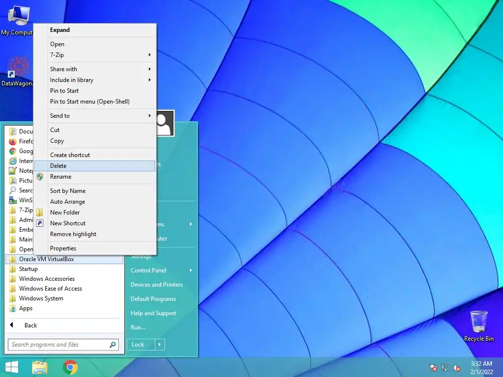Screen dimensions: 503x377
Task: Click Run... in the Start menu
Action: pos(138,327)
